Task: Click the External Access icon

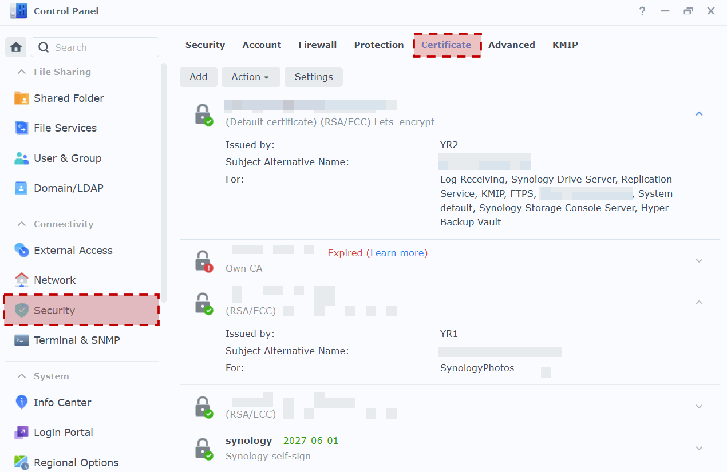Action: 21,250
